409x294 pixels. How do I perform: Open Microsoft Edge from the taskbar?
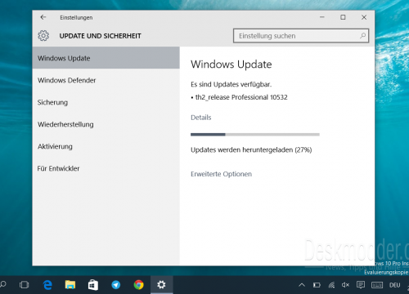47,285
